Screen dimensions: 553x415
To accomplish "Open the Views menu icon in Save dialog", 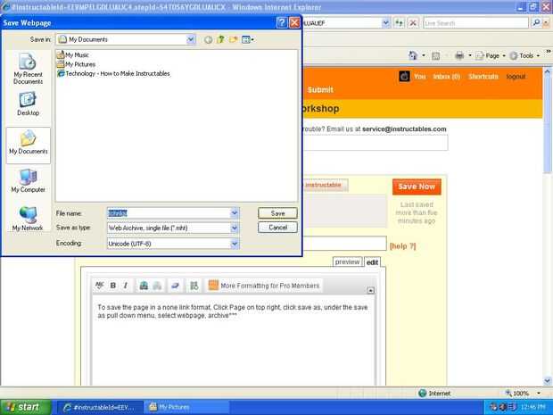I will point(248,39).
